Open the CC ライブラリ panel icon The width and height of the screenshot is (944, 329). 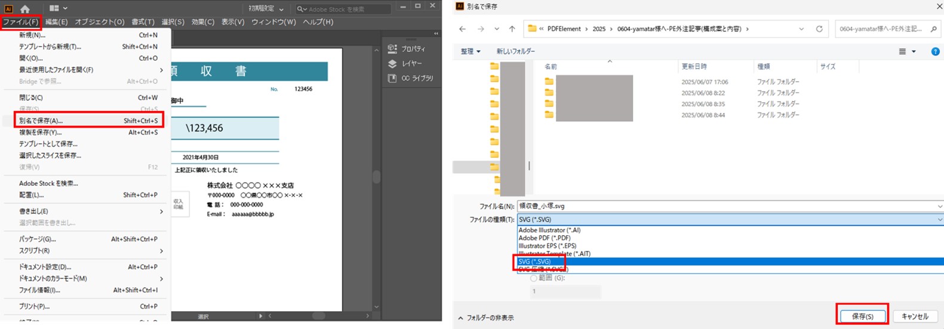tap(392, 78)
